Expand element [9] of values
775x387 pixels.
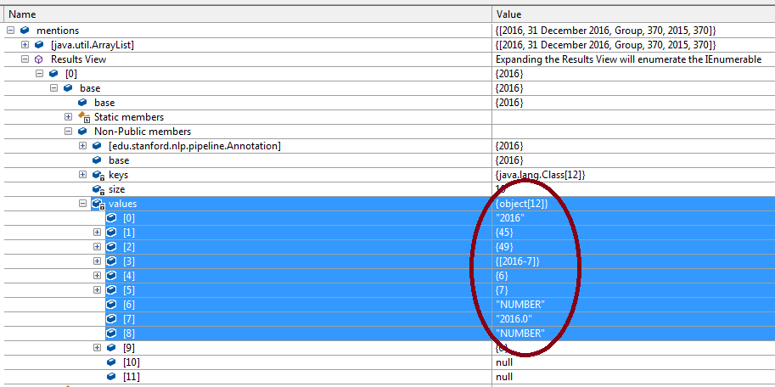[x=97, y=347]
